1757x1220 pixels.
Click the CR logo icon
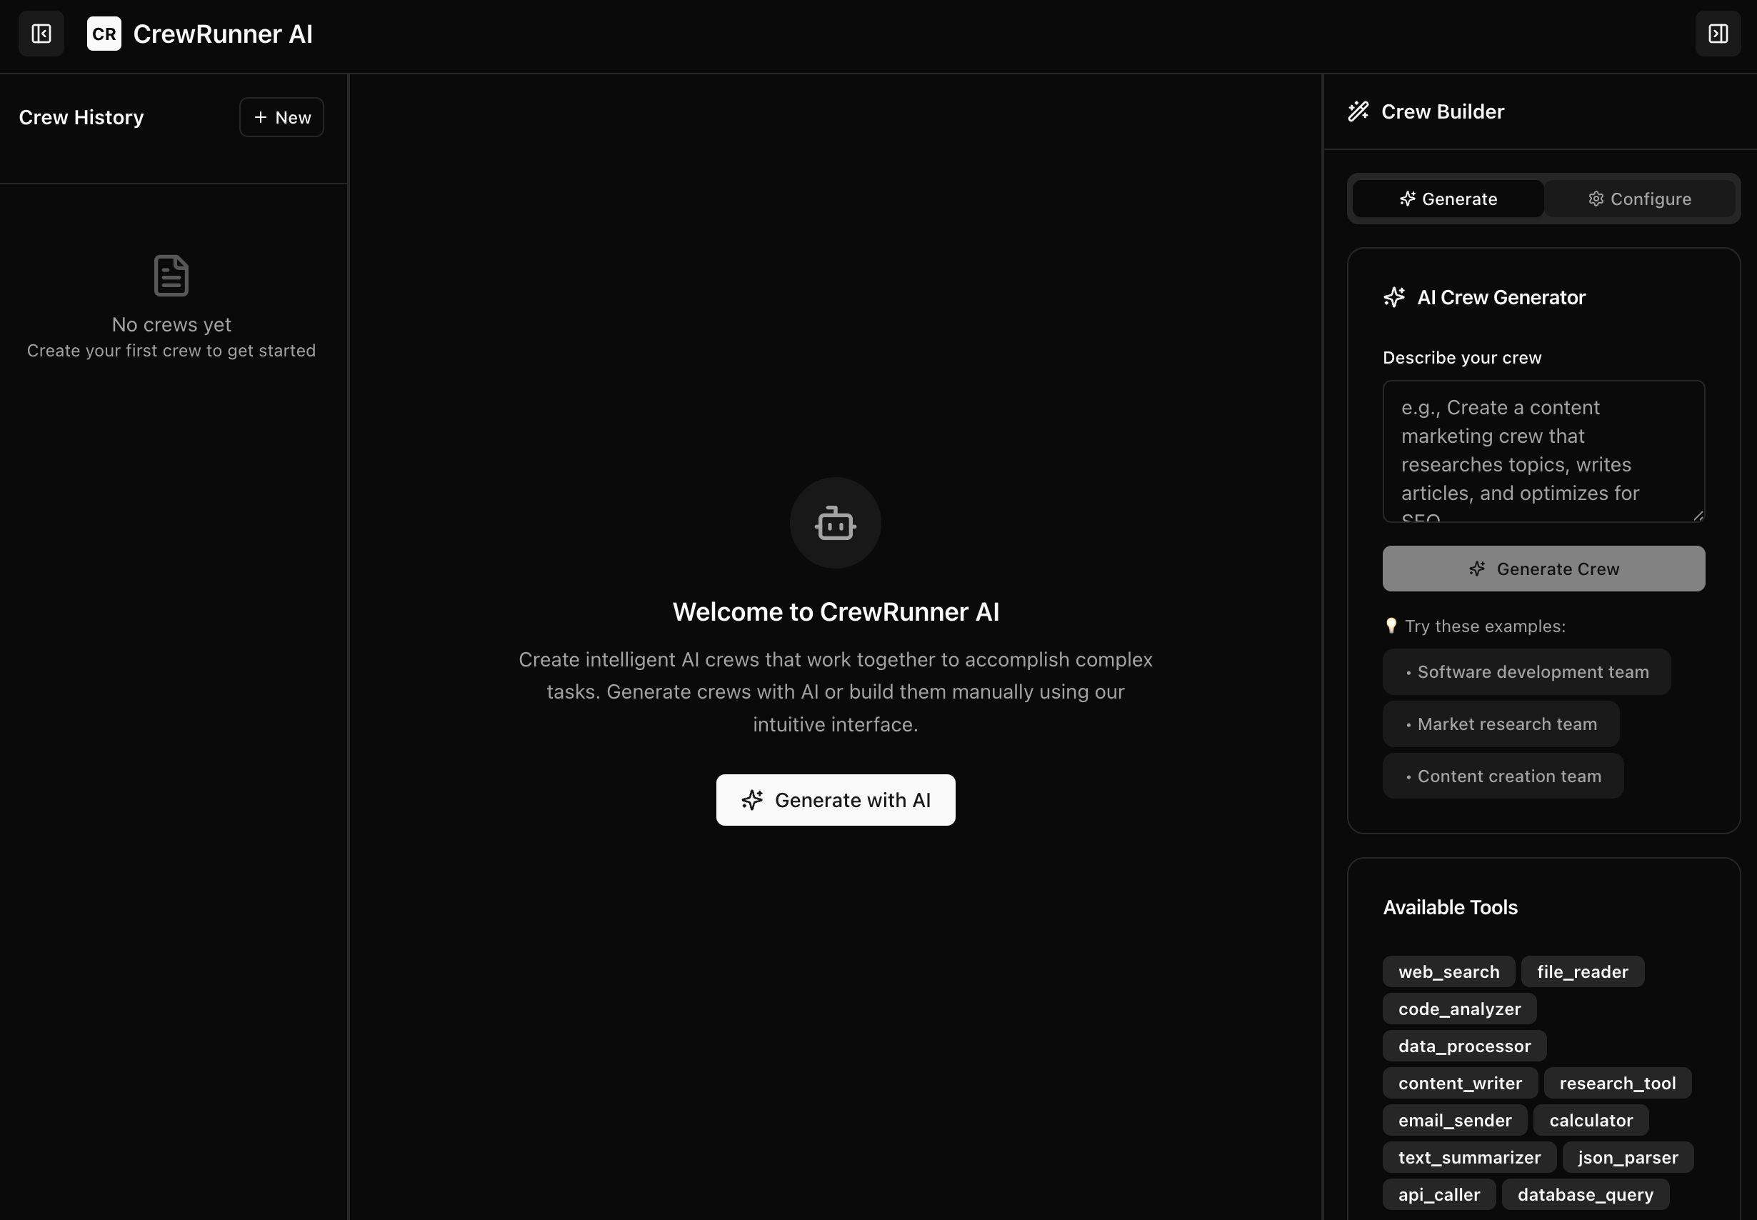pyautogui.click(x=104, y=34)
